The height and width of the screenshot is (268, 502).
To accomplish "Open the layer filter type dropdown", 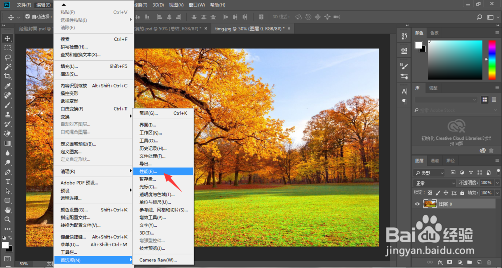I will [429, 173].
